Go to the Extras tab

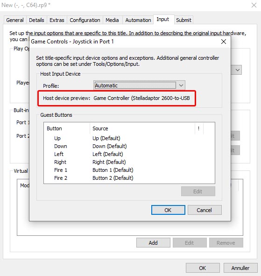[56, 20]
